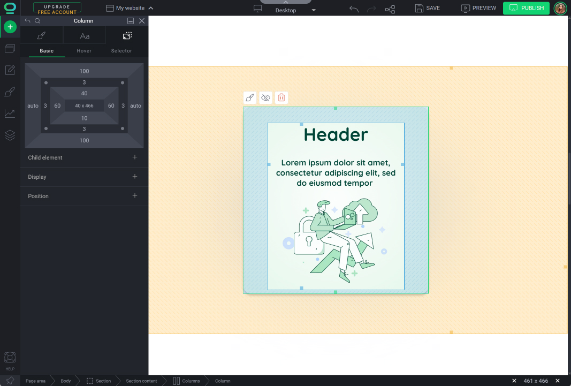Click the search icon in Column panel
Viewport: 571px width, 386px height.
(37, 21)
